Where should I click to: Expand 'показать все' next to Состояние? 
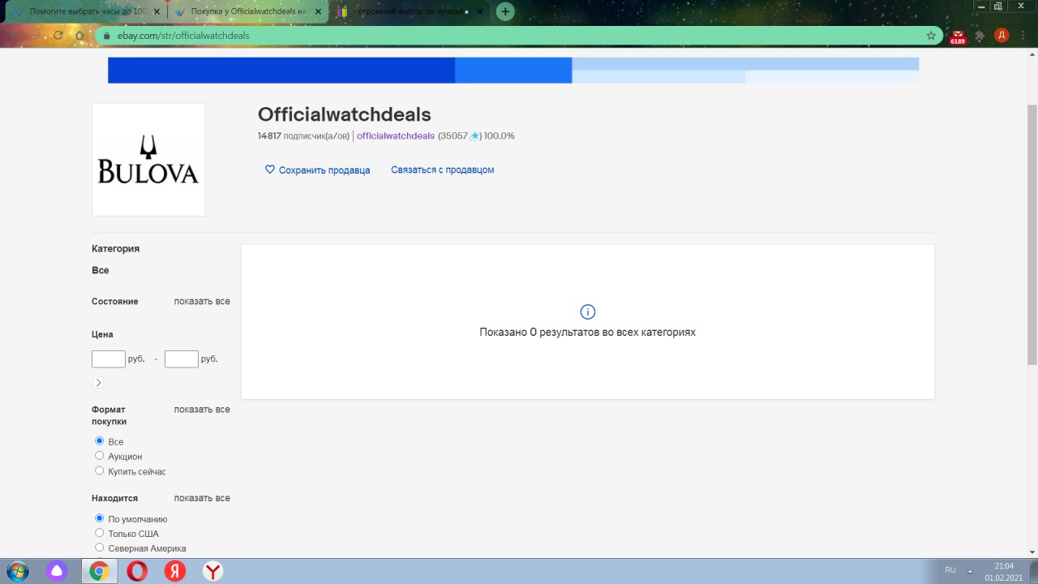click(x=202, y=302)
